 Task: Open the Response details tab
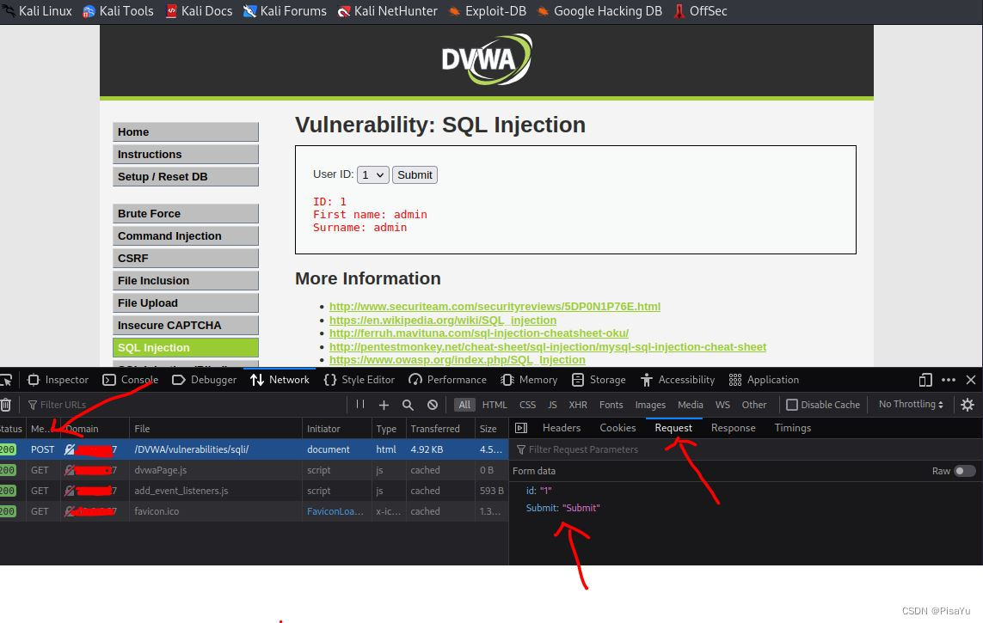[x=733, y=428]
